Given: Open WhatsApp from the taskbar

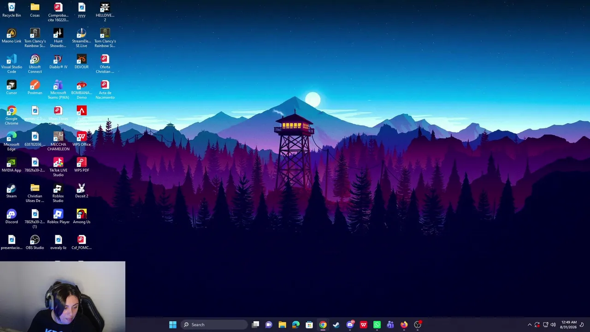Looking at the screenshot, I should [x=377, y=325].
